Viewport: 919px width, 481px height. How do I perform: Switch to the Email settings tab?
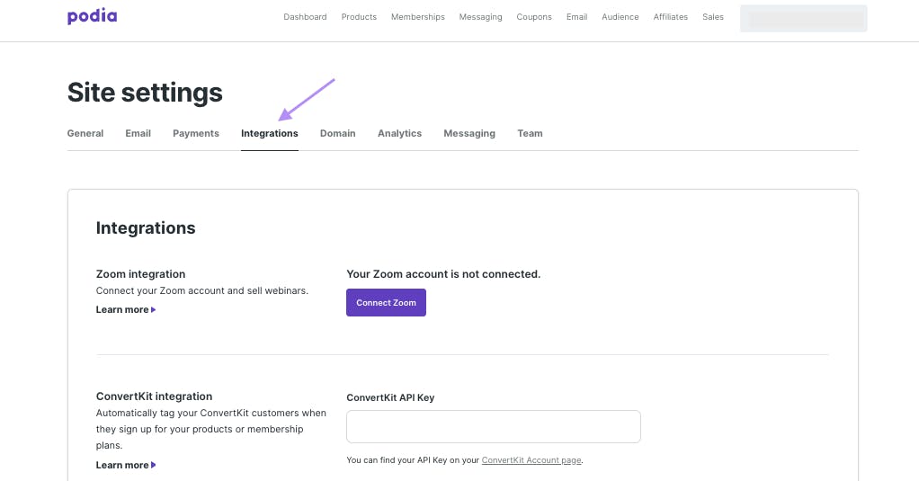click(x=138, y=134)
